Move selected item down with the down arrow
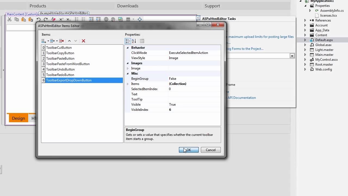This screenshot has height=196, width=348. [76, 41]
